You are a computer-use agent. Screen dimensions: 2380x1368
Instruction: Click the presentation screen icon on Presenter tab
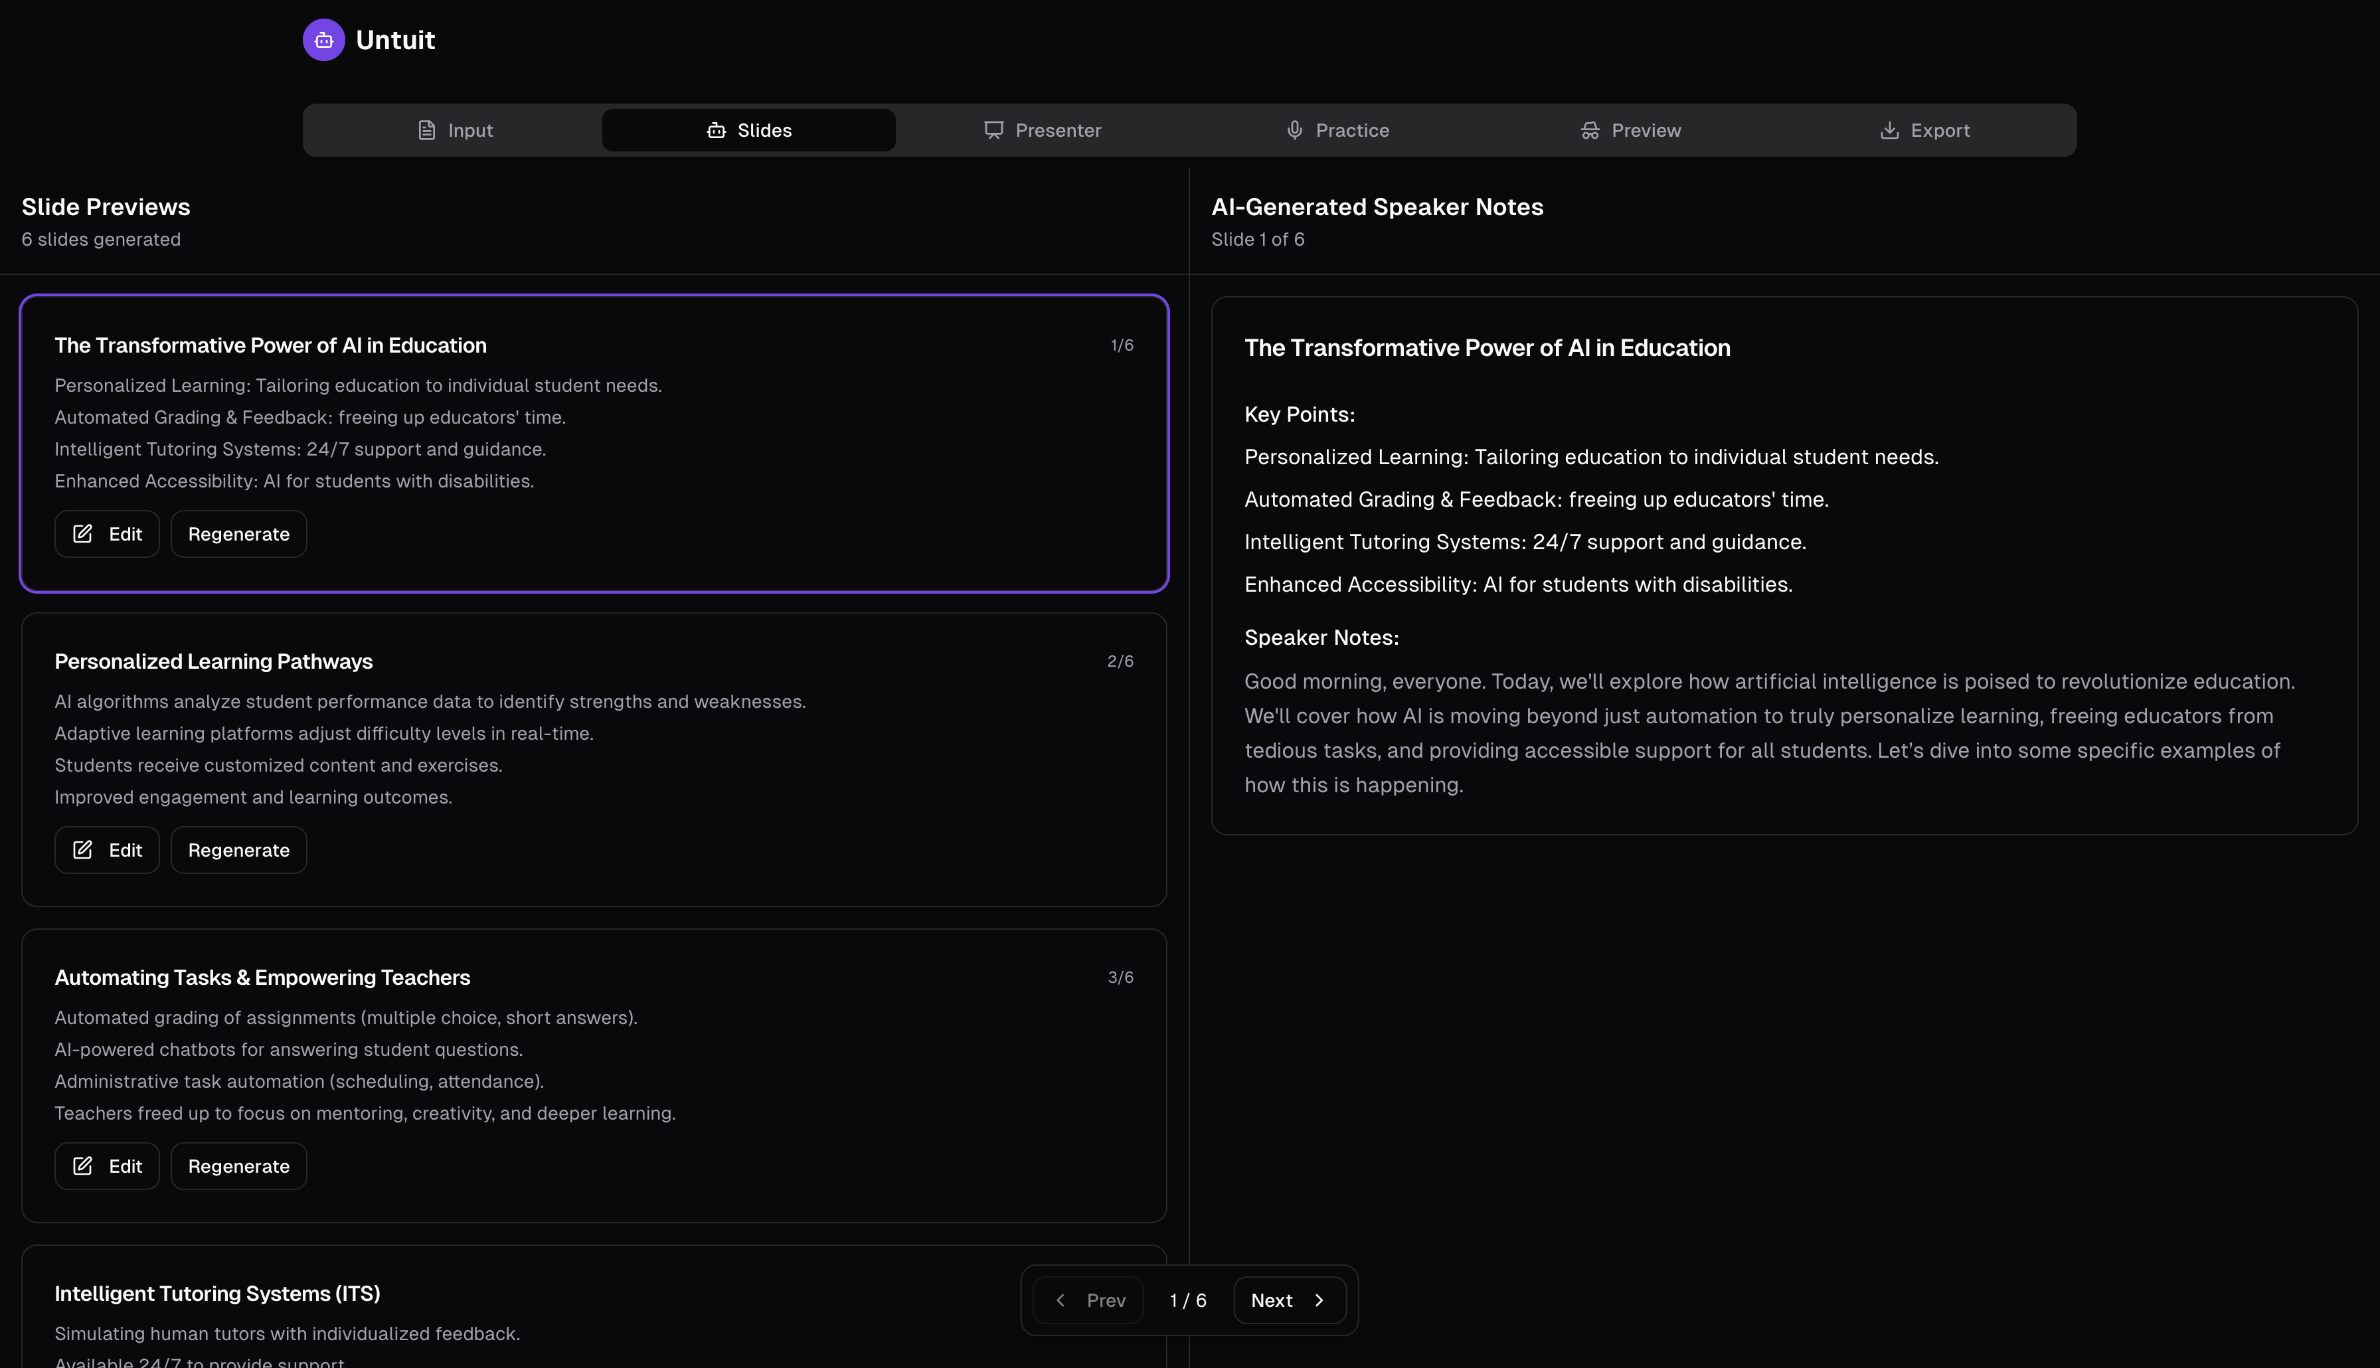click(x=993, y=131)
